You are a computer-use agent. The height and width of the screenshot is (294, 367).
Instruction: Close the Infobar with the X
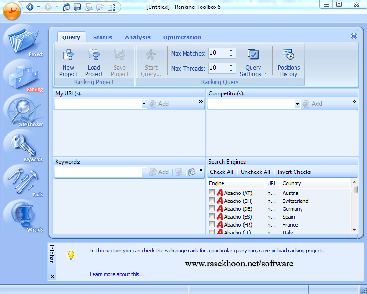(x=52, y=277)
